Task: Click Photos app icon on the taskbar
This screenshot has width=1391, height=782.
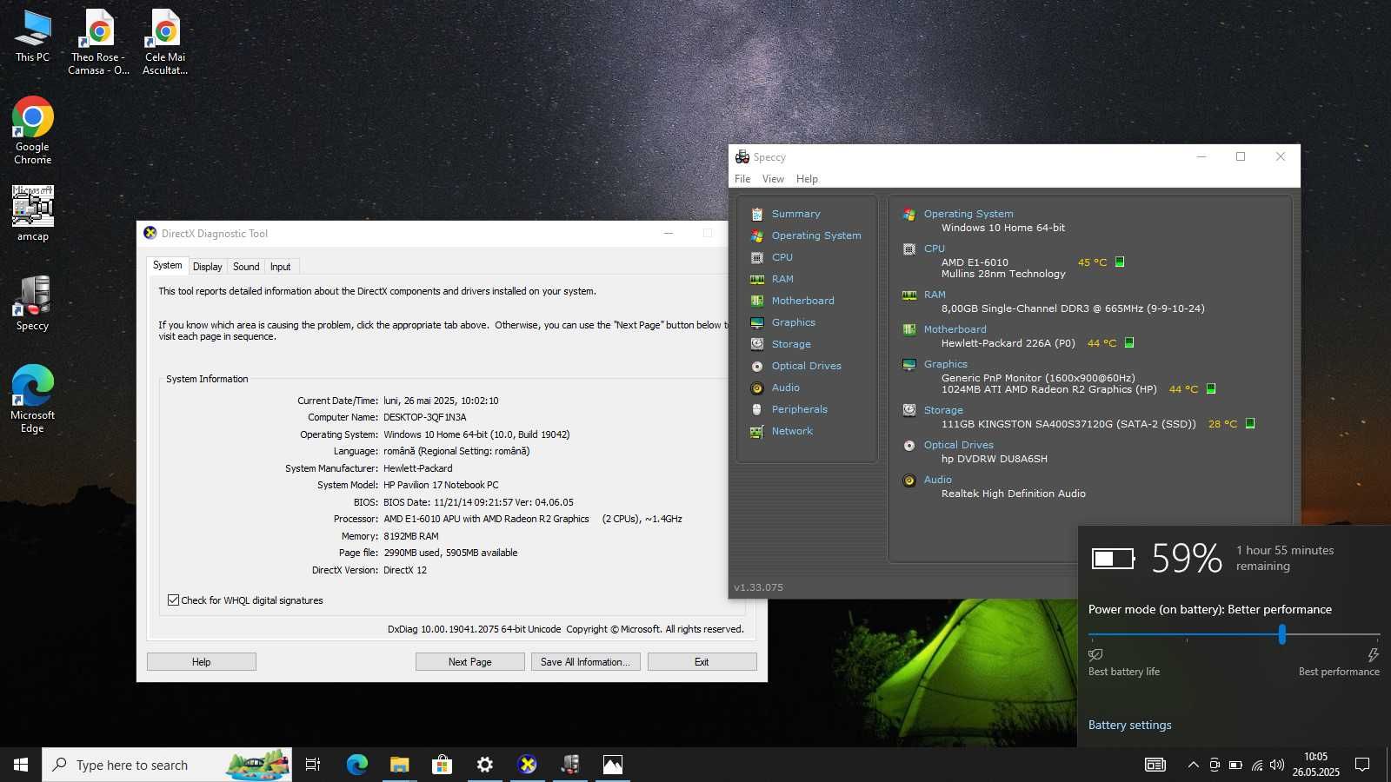Action: pyautogui.click(x=613, y=765)
